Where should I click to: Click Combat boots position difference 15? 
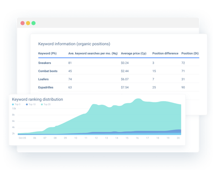[x=154, y=71]
